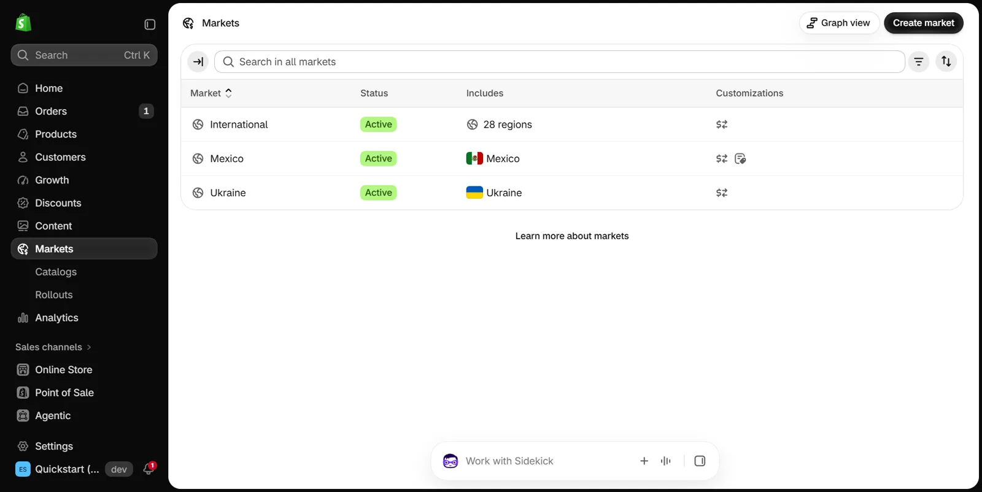Expand the Sales channels chevron
The width and height of the screenshot is (982, 492).
(x=89, y=347)
